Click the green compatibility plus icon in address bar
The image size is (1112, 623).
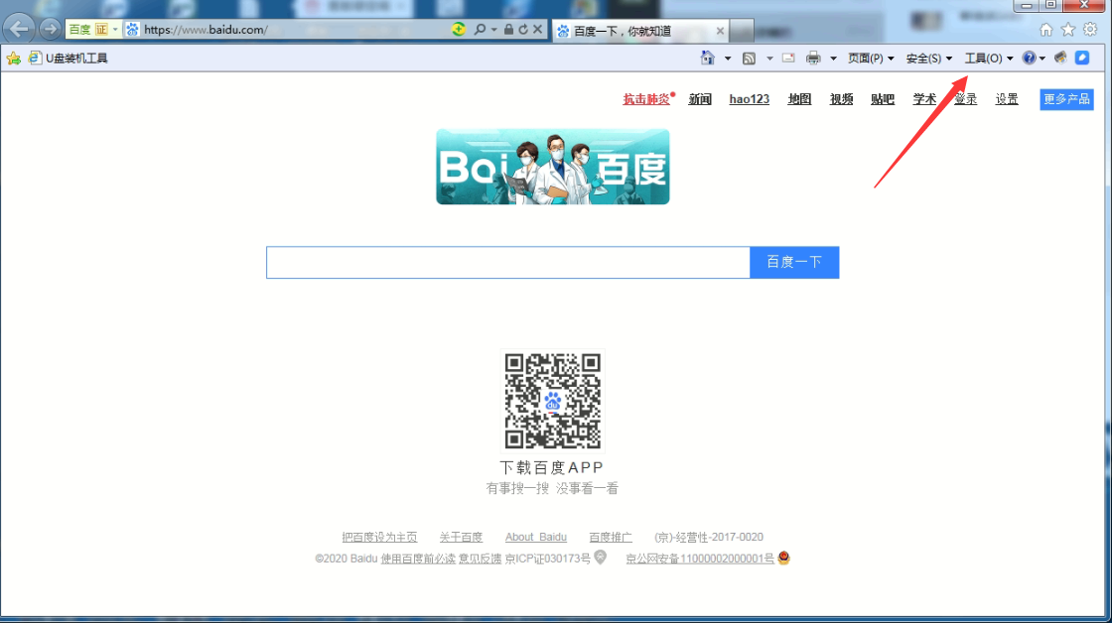(x=459, y=29)
